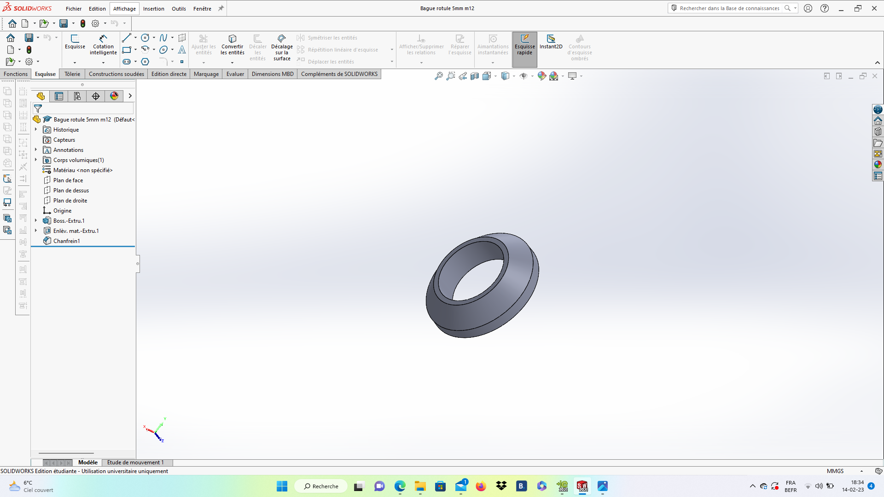Open Appearances in the task pane
The width and height of the screenshot is (884, 497).
click(x=878, y=165)
